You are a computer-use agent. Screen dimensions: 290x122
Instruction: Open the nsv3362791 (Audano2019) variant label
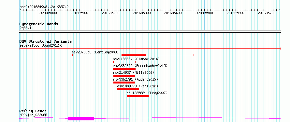click(136, 79)
